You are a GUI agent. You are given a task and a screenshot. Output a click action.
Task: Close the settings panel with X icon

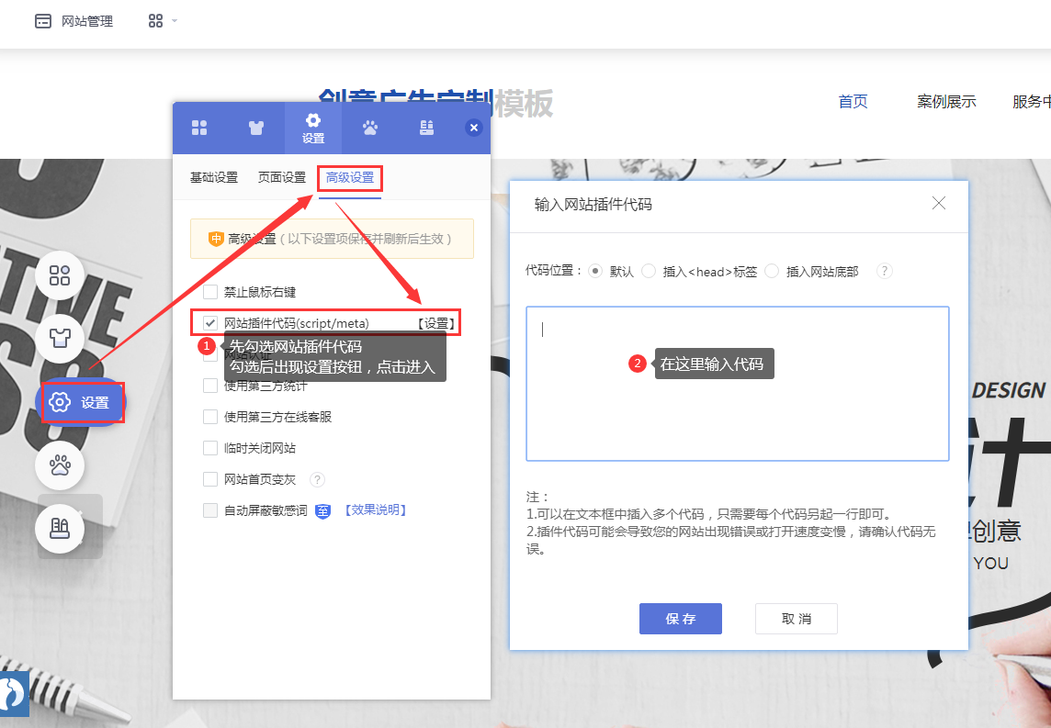tap(474, 128)
